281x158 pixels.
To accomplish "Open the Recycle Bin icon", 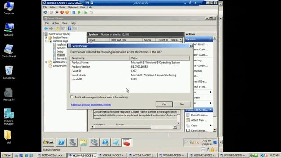I will [x=9, y=72].
